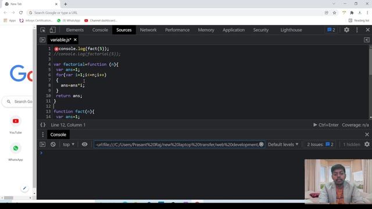Switch to the Application tab

[x=234, y=30]
